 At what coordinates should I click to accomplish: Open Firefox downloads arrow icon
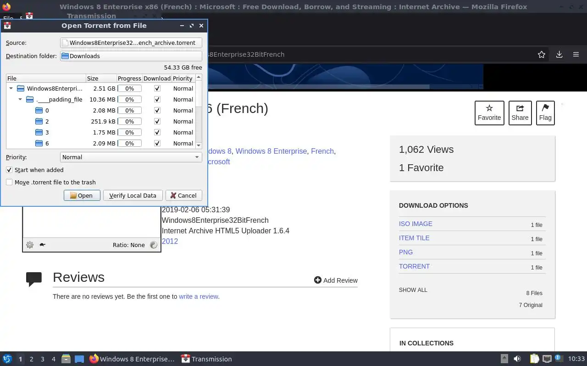tap(559, 54)
